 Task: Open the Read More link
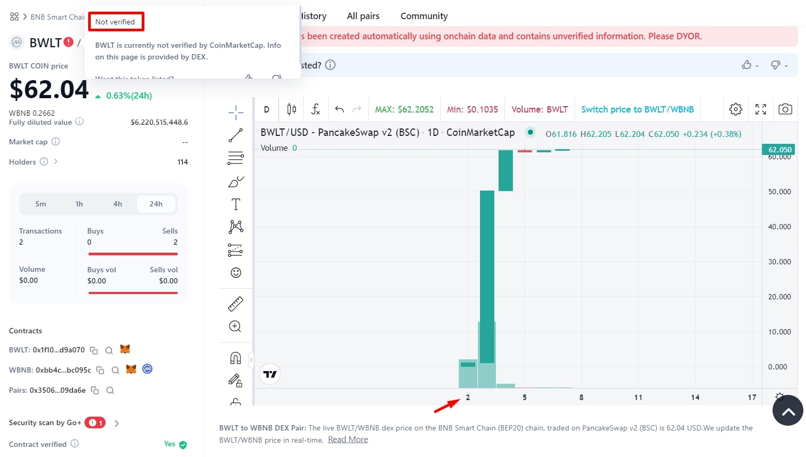tap(348, 439)
